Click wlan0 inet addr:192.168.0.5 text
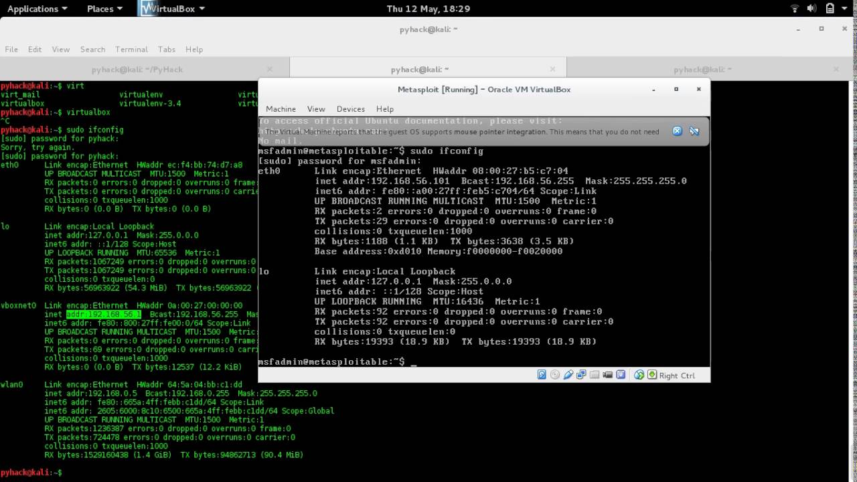Image resolution: width=857 pixels, height=482 pixels. click(x=90, y=393)
